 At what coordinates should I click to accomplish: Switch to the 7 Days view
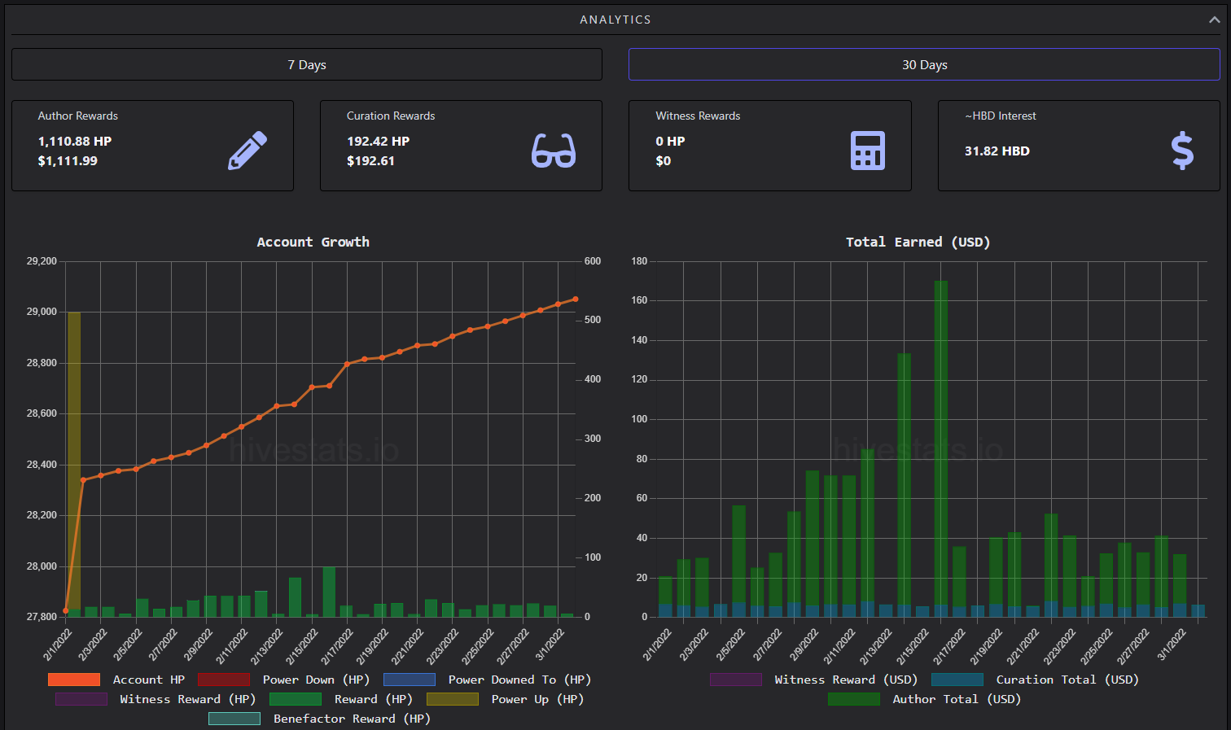(307, 64)
